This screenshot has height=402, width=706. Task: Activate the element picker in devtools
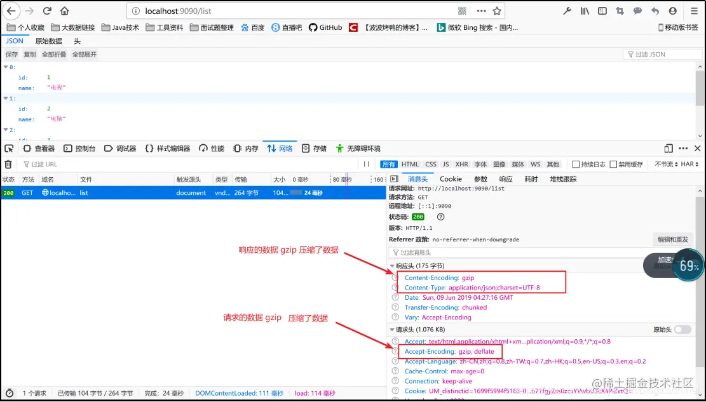[8, 149]
